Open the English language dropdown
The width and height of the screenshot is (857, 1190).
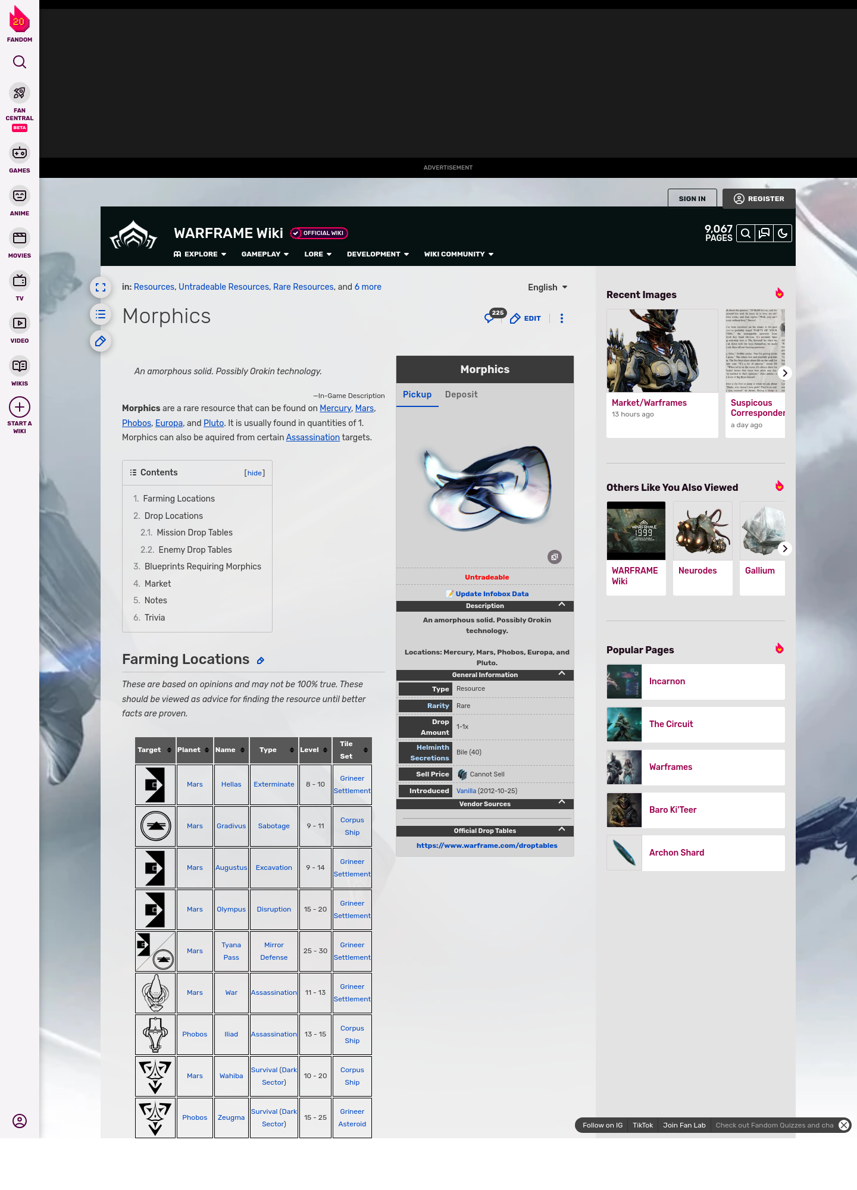[x=548, y=287]
